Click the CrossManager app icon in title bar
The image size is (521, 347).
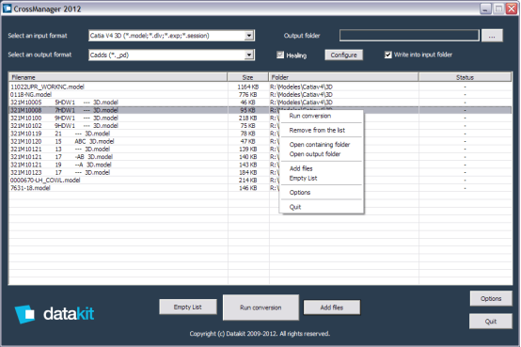pos(7,8)
